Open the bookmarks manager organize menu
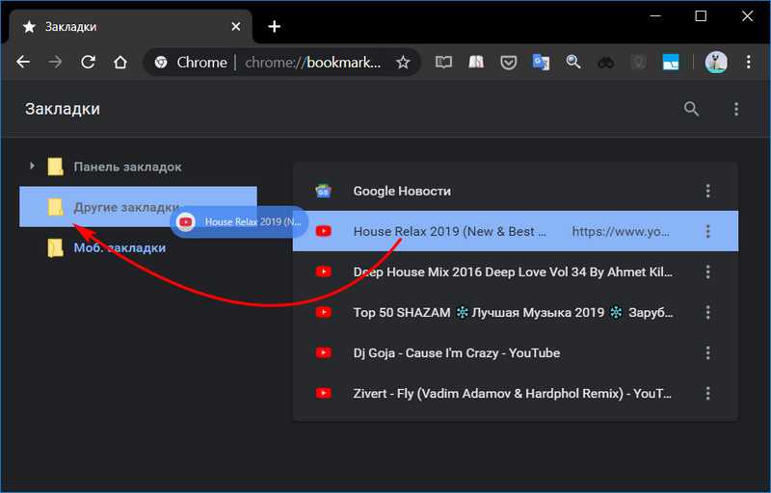The width and height of the screenshot is (771, 493). coord(736,109)
